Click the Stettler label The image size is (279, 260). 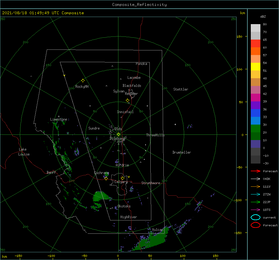click(181, 89)
